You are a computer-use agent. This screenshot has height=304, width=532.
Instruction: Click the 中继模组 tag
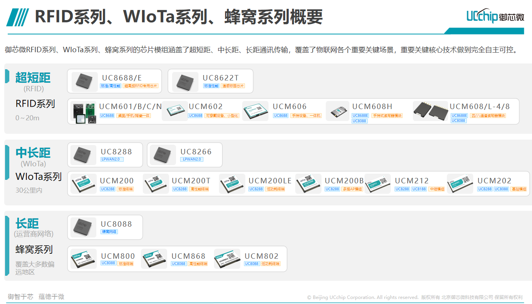click(436, 189)
